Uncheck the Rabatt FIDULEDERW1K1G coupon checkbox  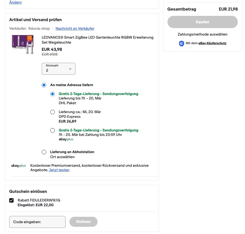[11, 200]
